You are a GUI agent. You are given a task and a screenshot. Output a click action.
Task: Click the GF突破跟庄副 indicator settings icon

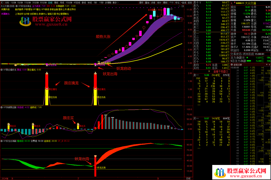[2, 107]
